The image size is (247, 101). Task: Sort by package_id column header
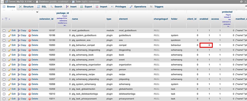[x=63, y=13]
